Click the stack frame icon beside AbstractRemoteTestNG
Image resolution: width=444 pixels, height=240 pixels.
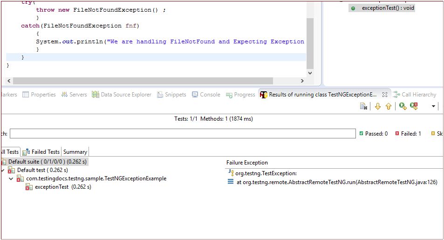(x=231, y=182)
